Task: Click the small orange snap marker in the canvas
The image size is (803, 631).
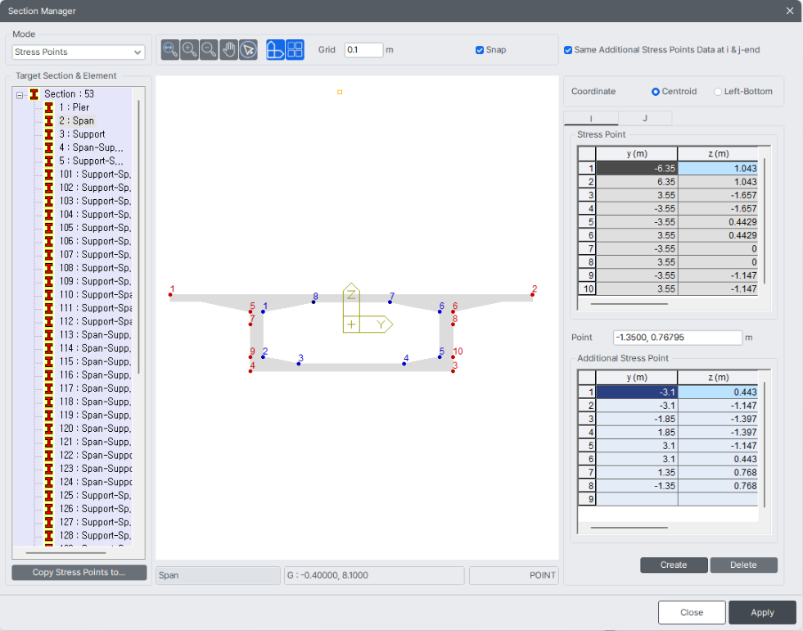Action: (x=340, y=93)
